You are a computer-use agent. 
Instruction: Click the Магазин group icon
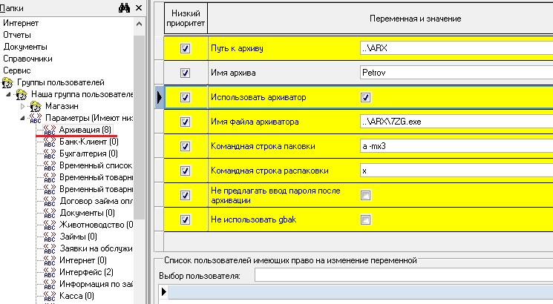36,106
